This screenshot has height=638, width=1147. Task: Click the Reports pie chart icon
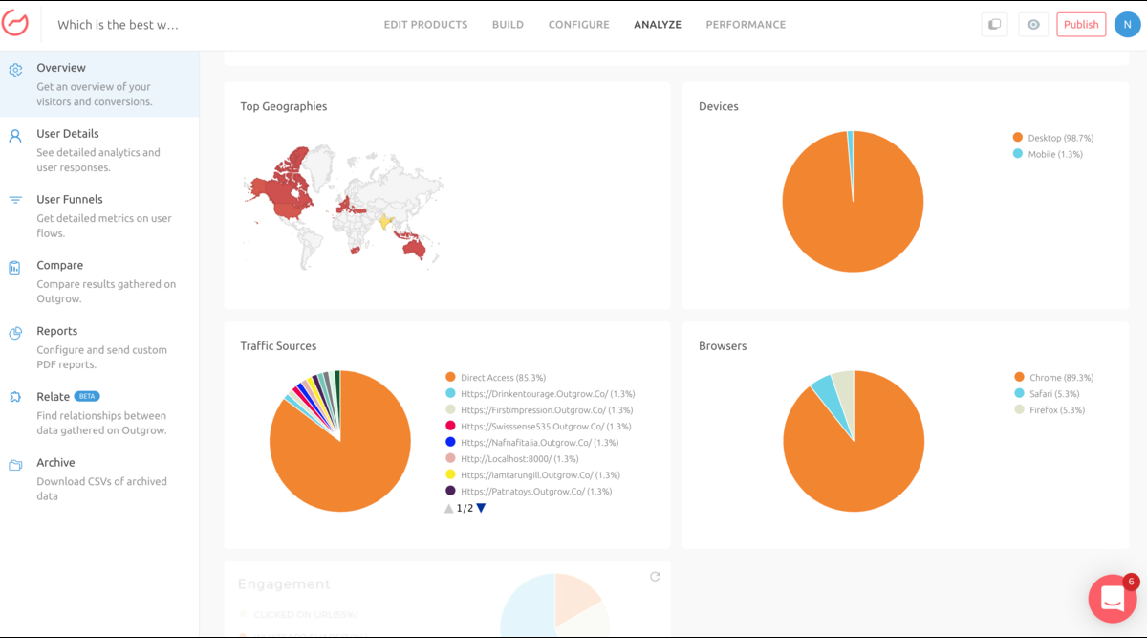coord(15,333)
